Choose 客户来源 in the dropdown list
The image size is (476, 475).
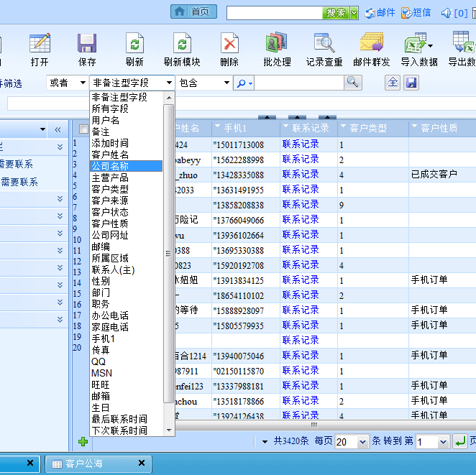coord(126,200)
